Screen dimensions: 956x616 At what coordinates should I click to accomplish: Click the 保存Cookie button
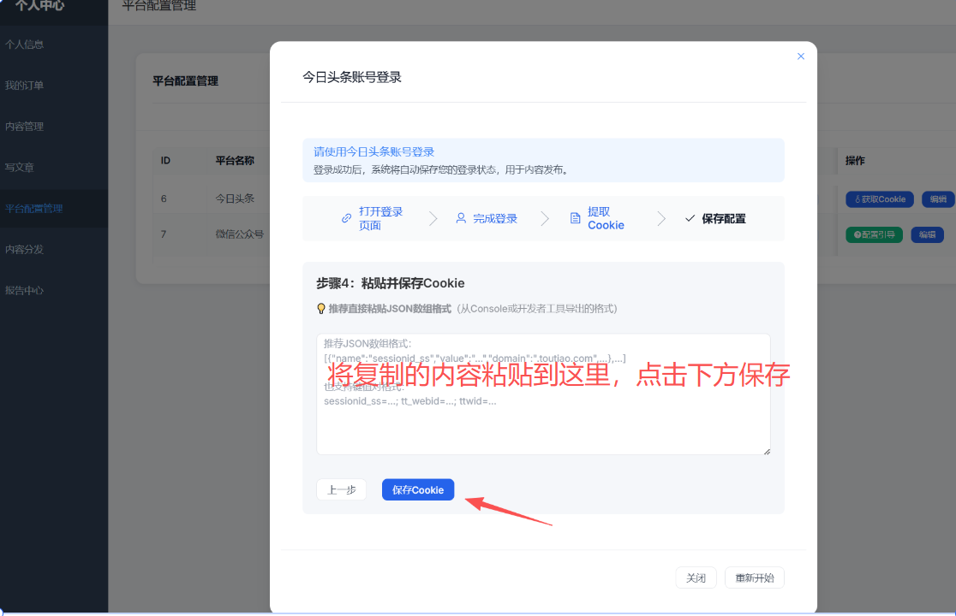coord(418,490)
